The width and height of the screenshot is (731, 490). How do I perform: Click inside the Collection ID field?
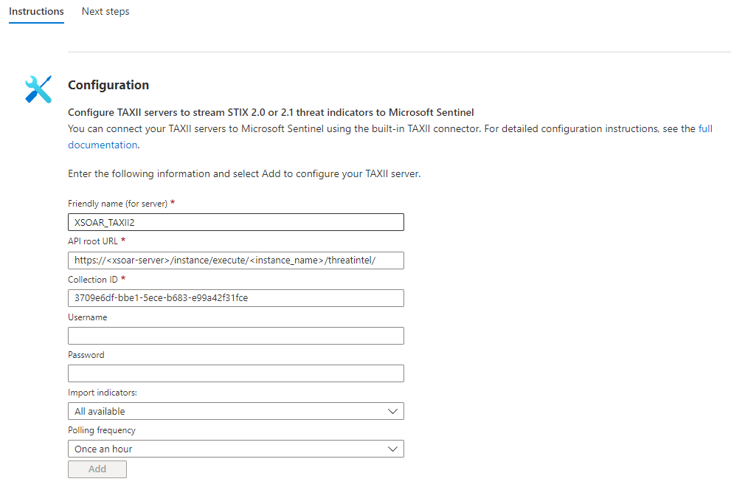[x=236, y=298]
